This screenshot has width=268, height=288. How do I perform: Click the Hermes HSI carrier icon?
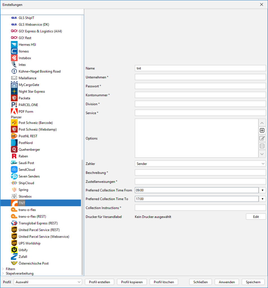tap(14, 44)
